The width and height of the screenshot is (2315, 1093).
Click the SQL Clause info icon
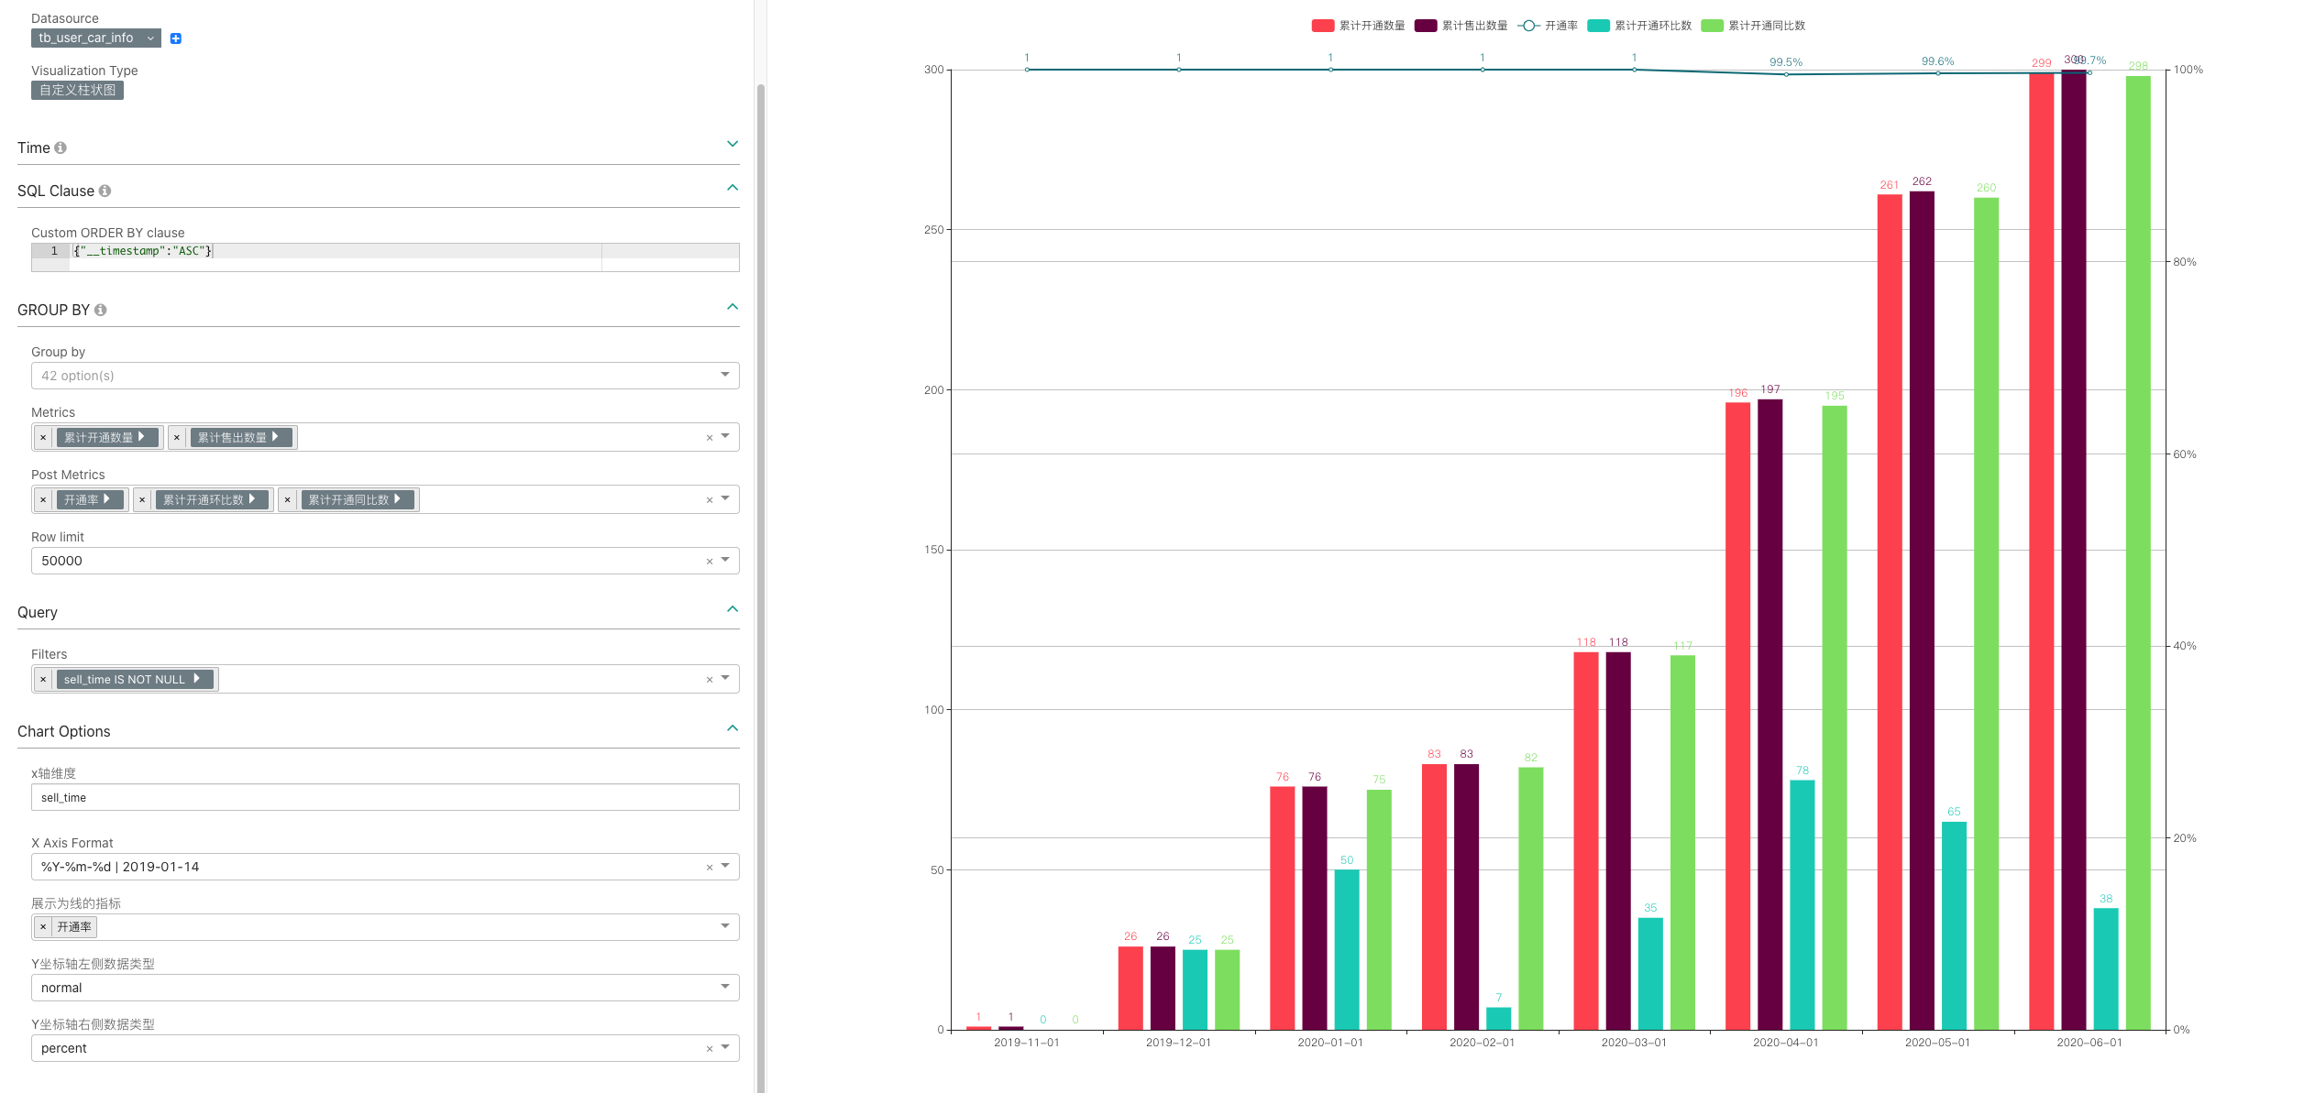pos(105,191)
